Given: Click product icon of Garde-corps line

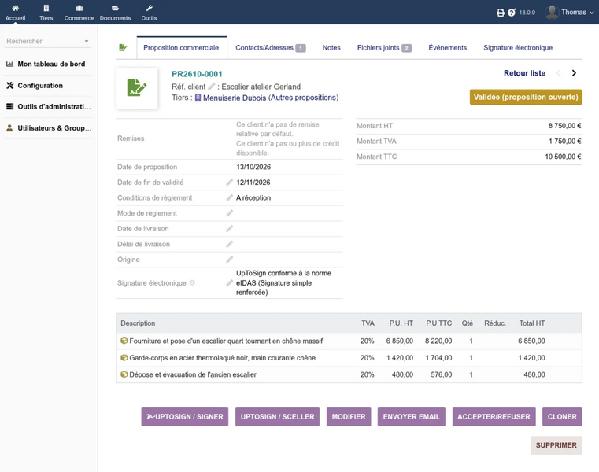Looking at the screenshot, I should click(124, 358).
